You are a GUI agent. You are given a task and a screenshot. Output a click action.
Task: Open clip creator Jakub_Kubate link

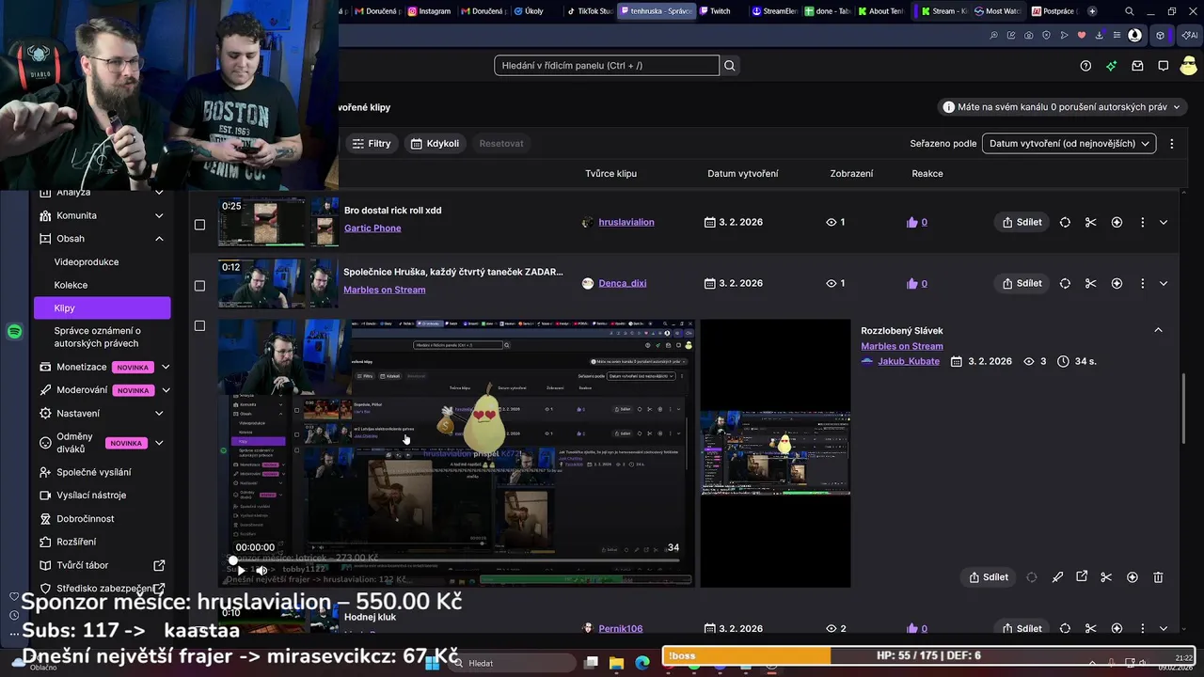(909, 361)
